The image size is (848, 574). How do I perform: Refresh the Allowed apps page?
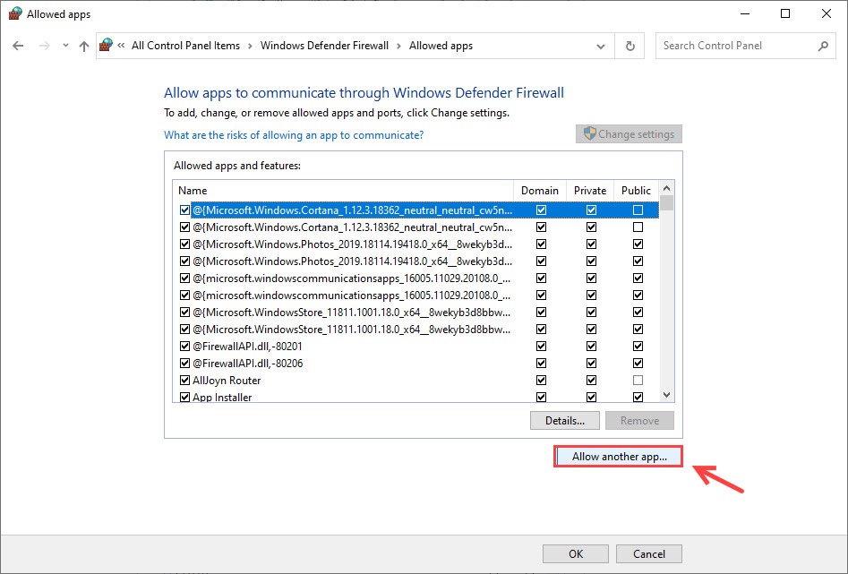coord(630,46)
